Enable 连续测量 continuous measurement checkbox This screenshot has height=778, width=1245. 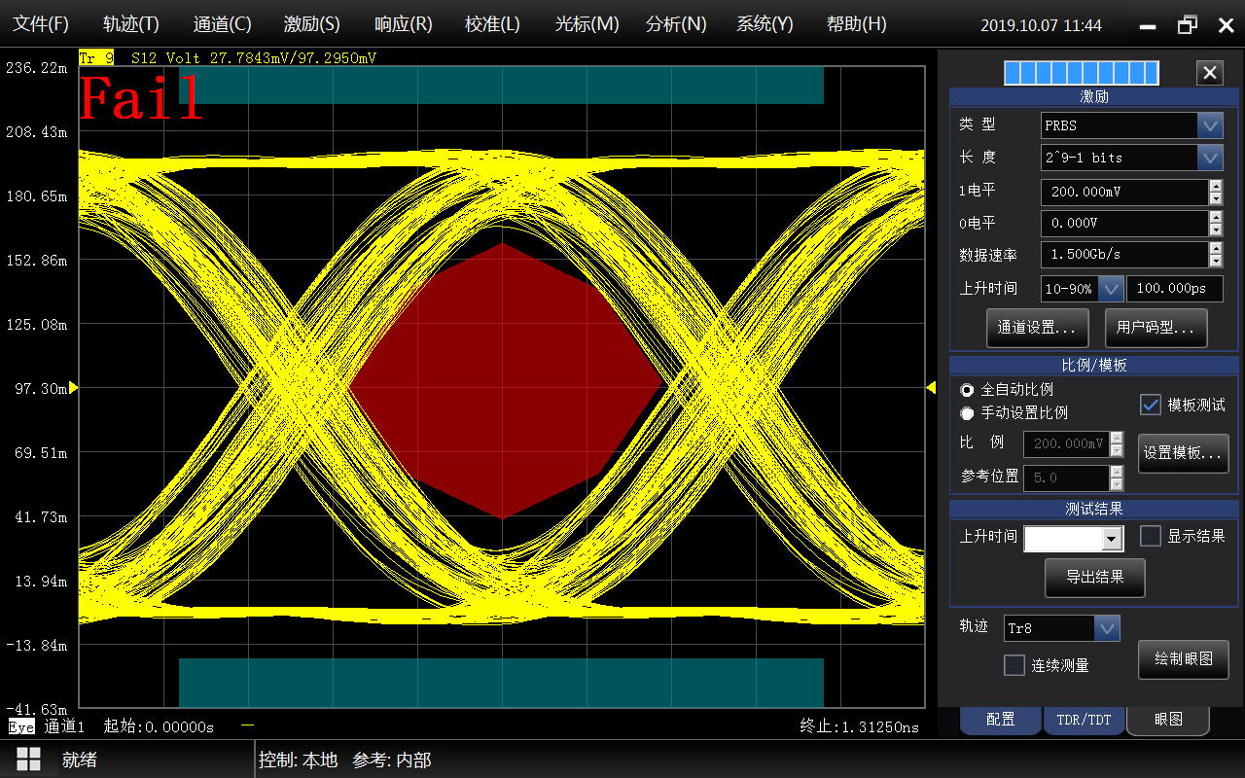click(1014, 665)
